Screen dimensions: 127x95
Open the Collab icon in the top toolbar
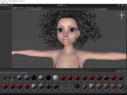(x=119, y=5)
